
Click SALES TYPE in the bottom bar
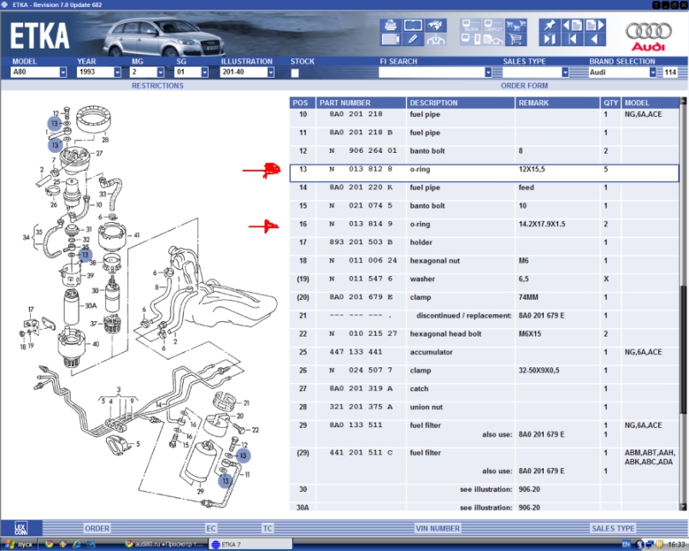pyautogui.click(x=613, y=528)
